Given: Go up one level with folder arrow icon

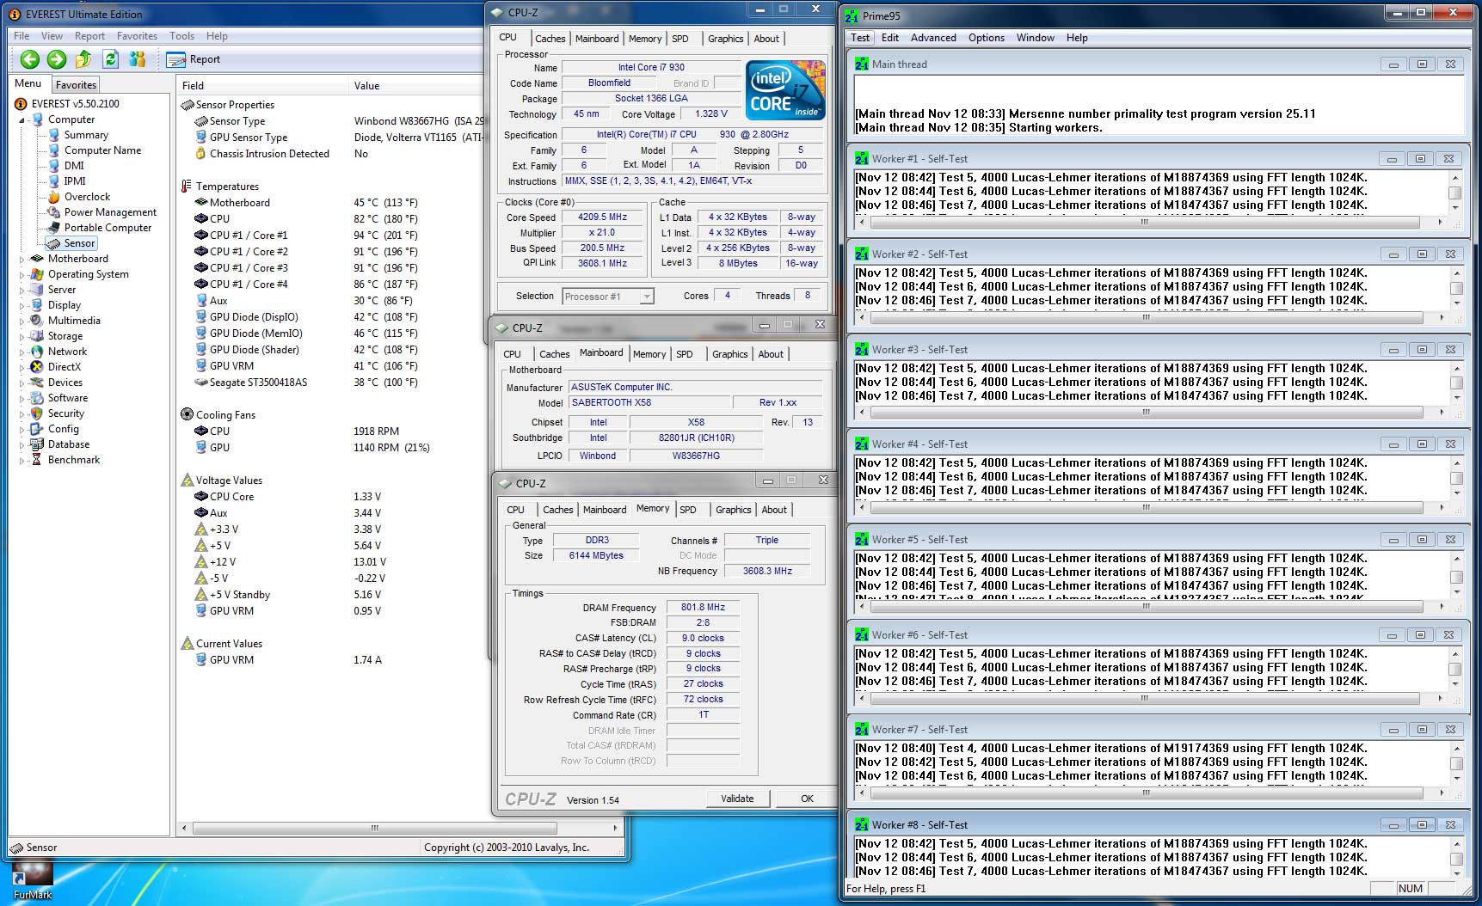Looking at the screenshot, I should pos(83,59).
